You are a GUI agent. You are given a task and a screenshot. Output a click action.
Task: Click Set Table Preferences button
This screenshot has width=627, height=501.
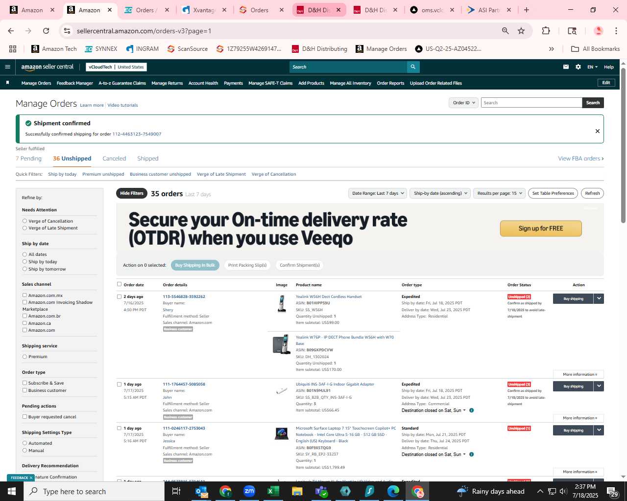[553, 193]
